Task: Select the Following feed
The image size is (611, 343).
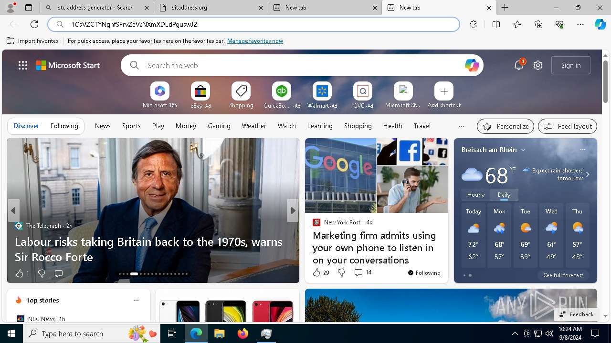Action: click(x=64, y=126)
